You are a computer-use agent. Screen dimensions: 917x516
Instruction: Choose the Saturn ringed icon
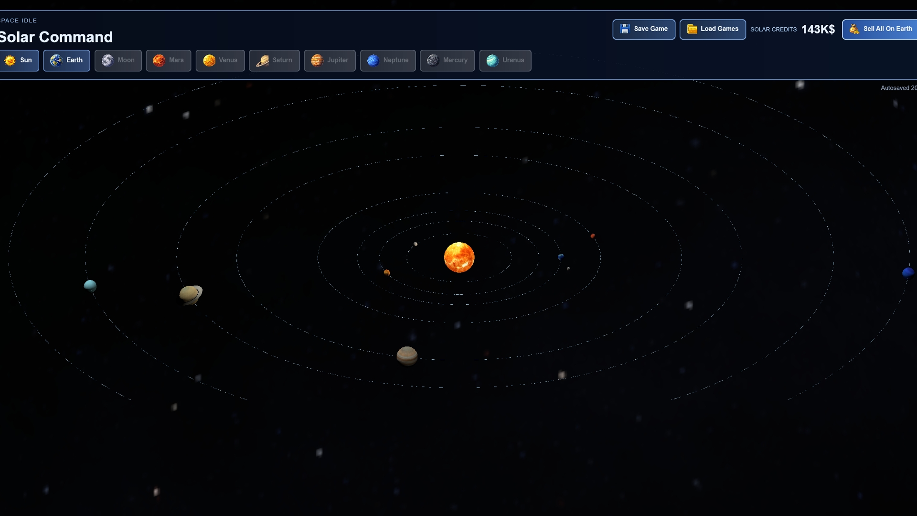(x=262, y=61)
